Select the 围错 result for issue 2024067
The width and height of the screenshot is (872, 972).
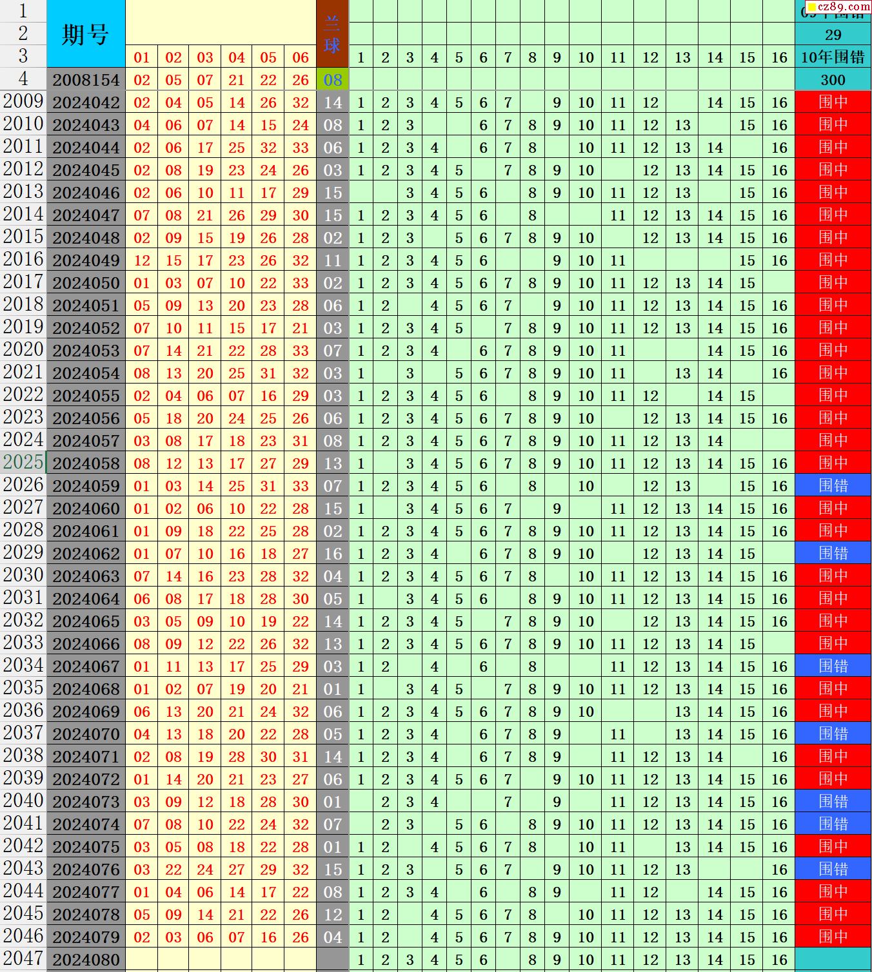click(x=833, y=666)
